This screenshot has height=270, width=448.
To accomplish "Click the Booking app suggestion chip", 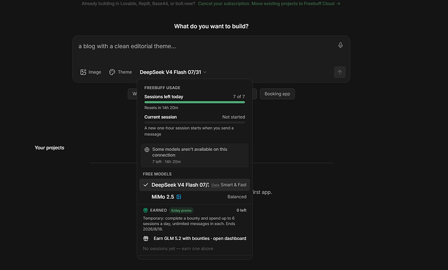I will [x=277, y=94].
